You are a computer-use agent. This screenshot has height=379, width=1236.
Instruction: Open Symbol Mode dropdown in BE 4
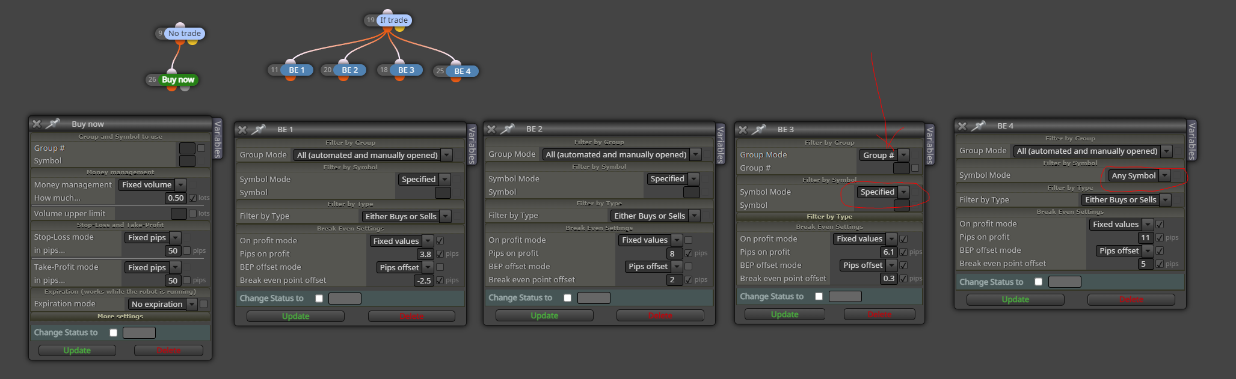[x=1139, y=175]
